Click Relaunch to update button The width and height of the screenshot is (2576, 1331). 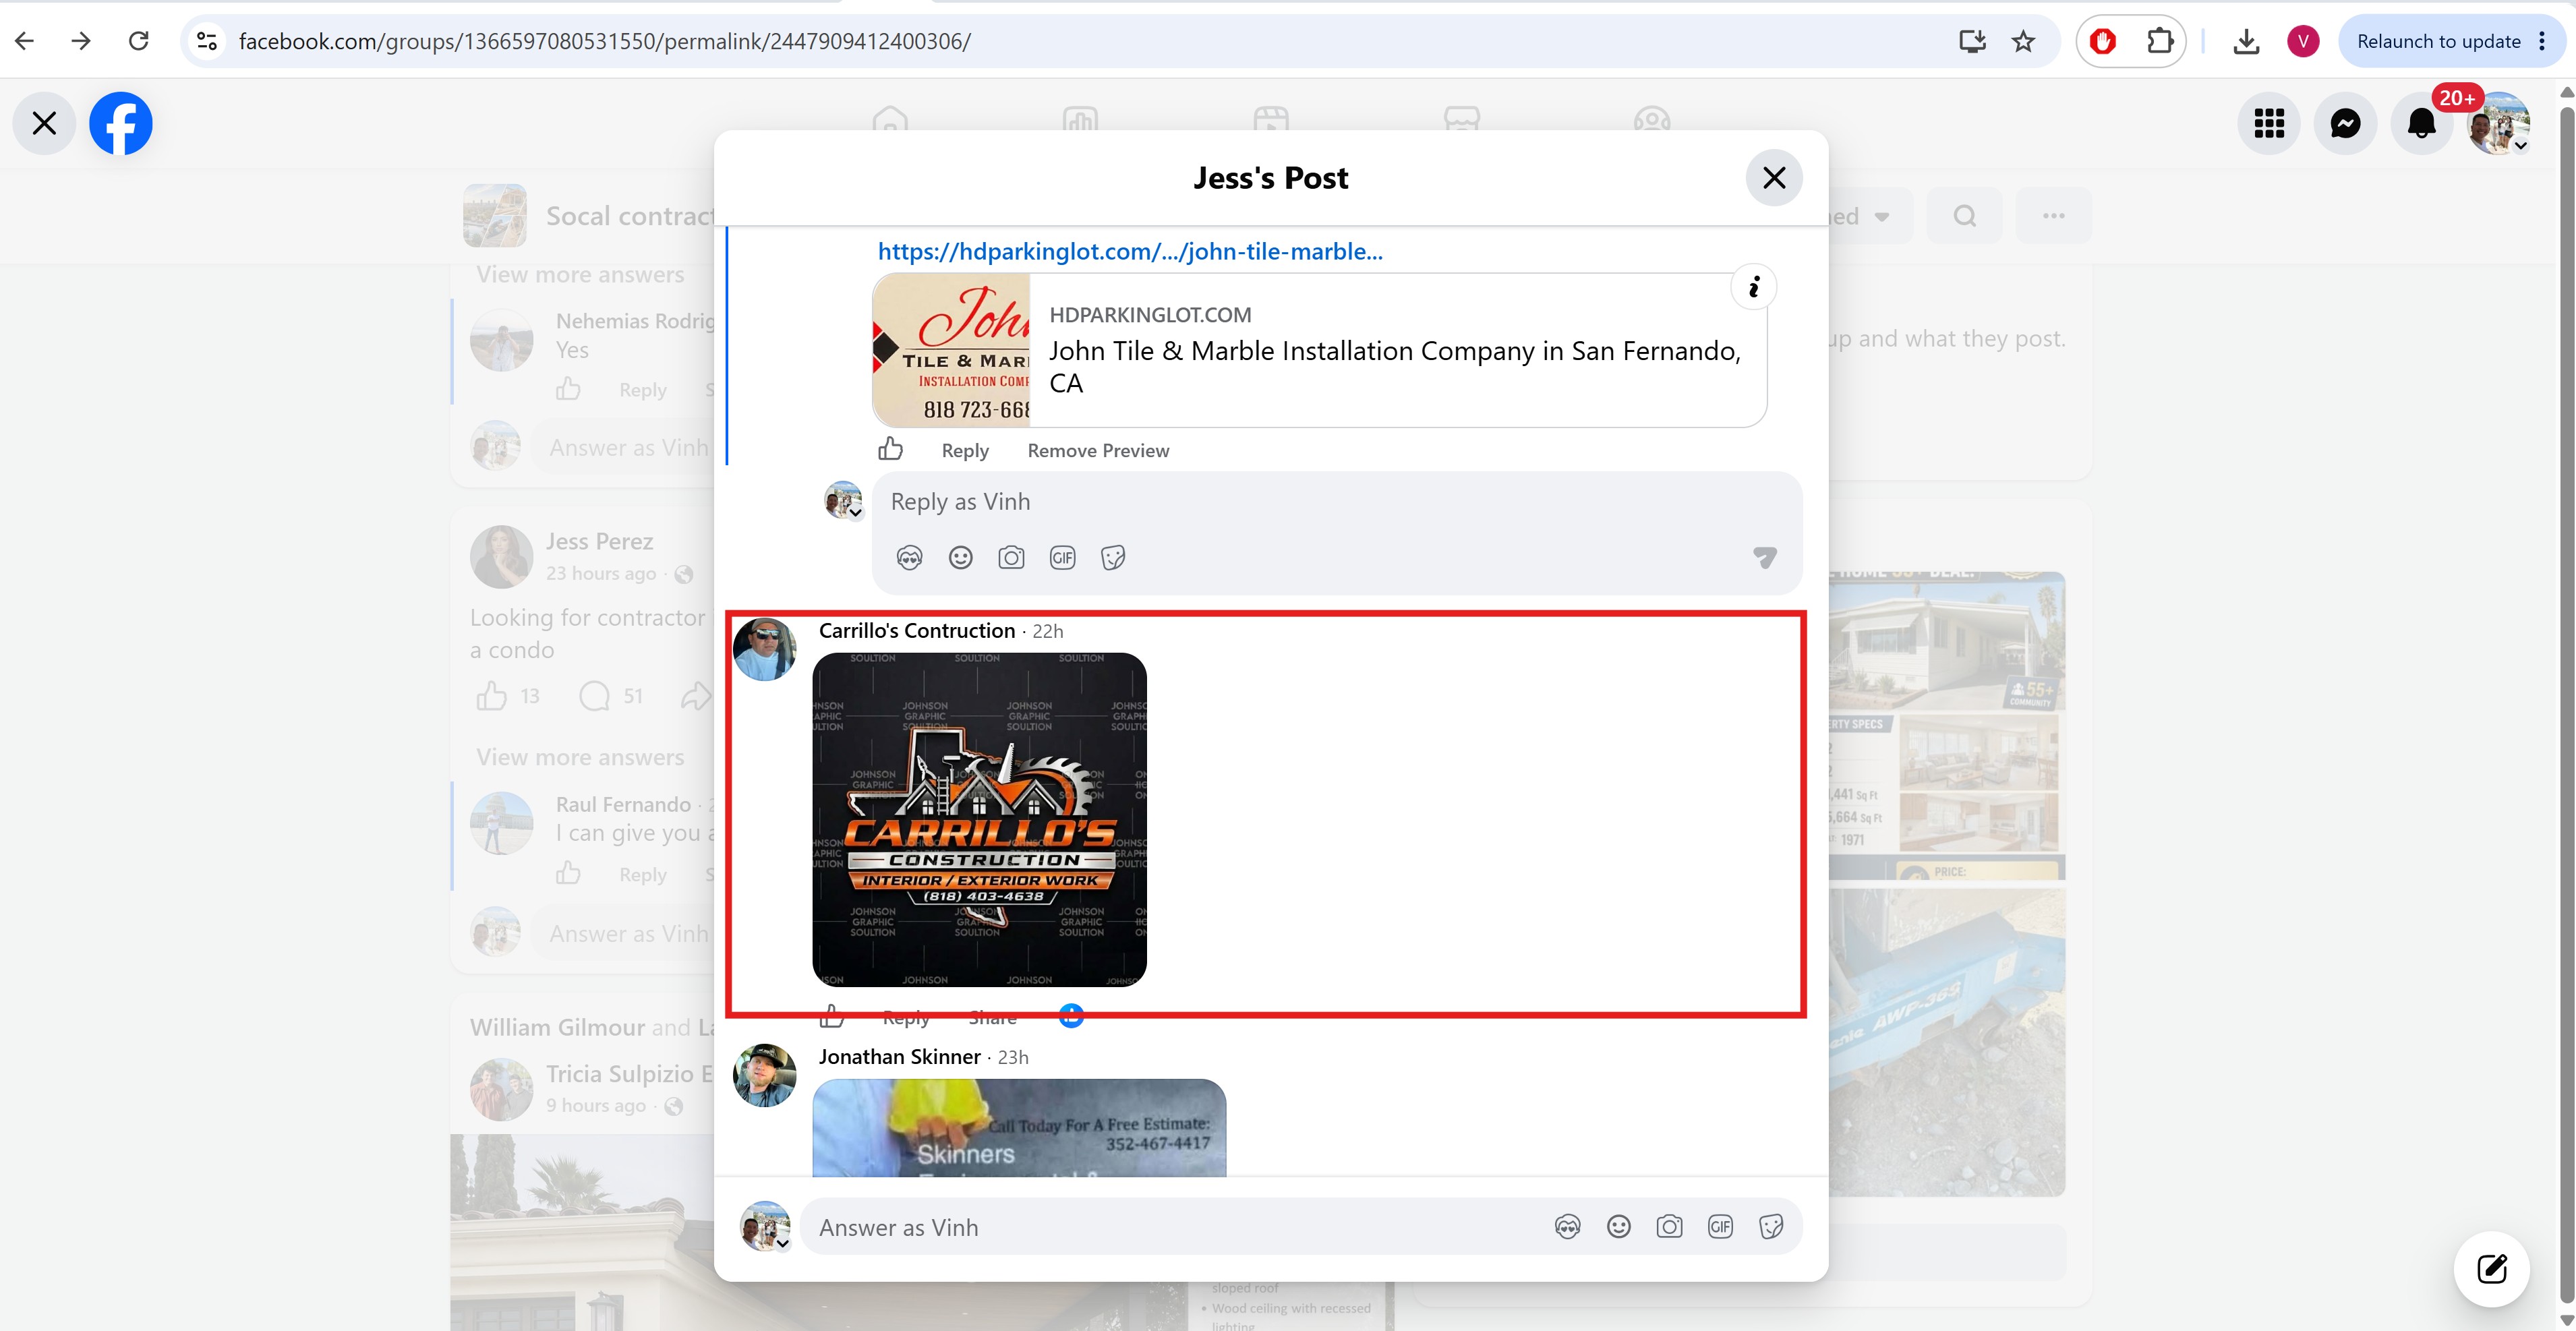pyautogui.click(x=2439, y=41)
